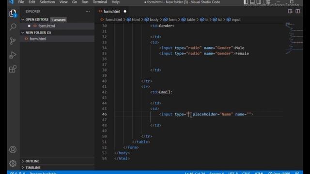Open the Run and Debug view
The width and height of the screenshot is (310, 174).
point(13,55)
